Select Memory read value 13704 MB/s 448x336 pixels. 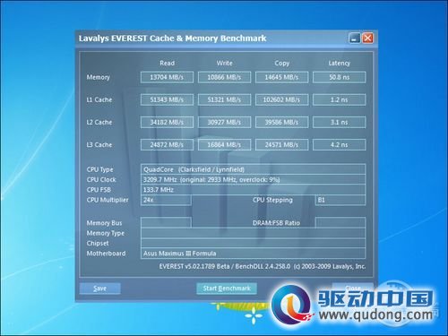coord(167,77)
